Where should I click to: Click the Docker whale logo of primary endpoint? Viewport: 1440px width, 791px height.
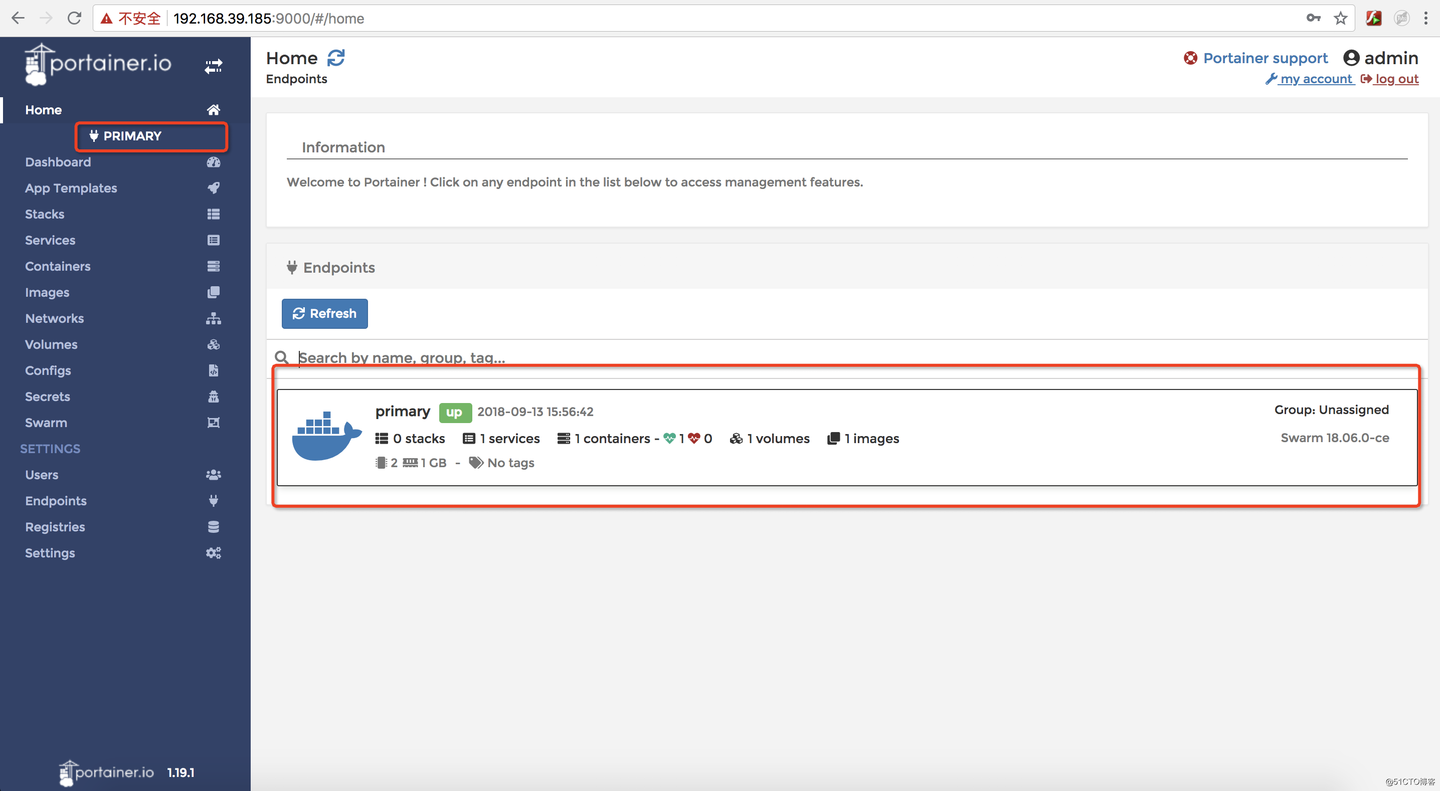[x=326, y=436]
